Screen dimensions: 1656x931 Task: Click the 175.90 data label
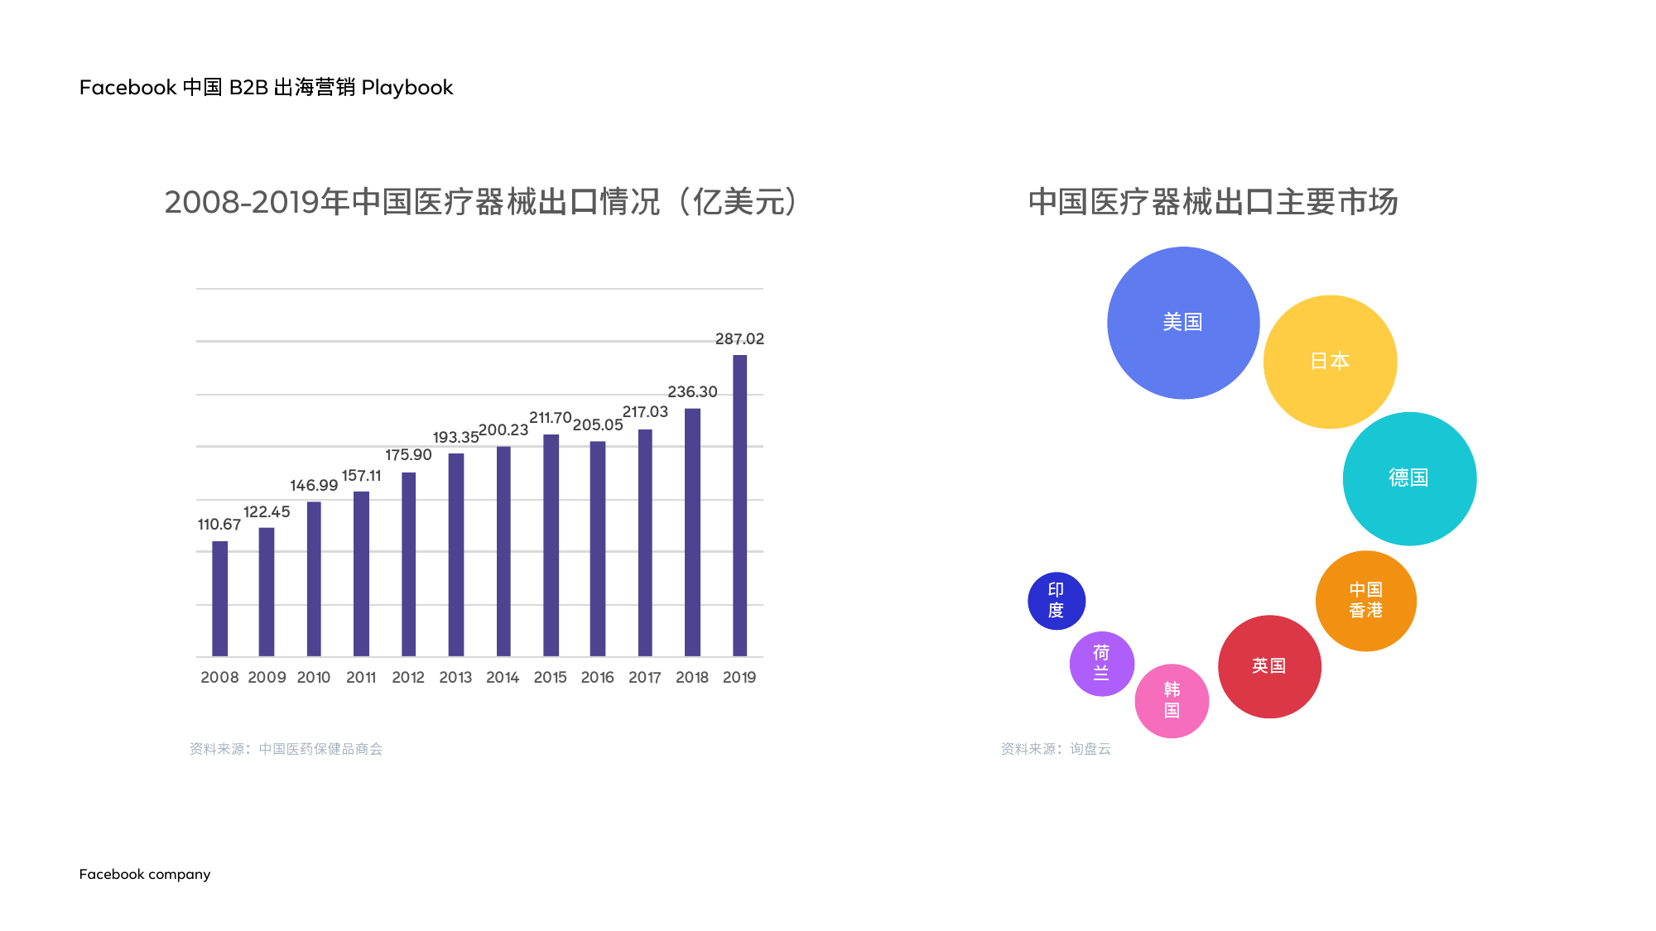(x=408, y=455)
